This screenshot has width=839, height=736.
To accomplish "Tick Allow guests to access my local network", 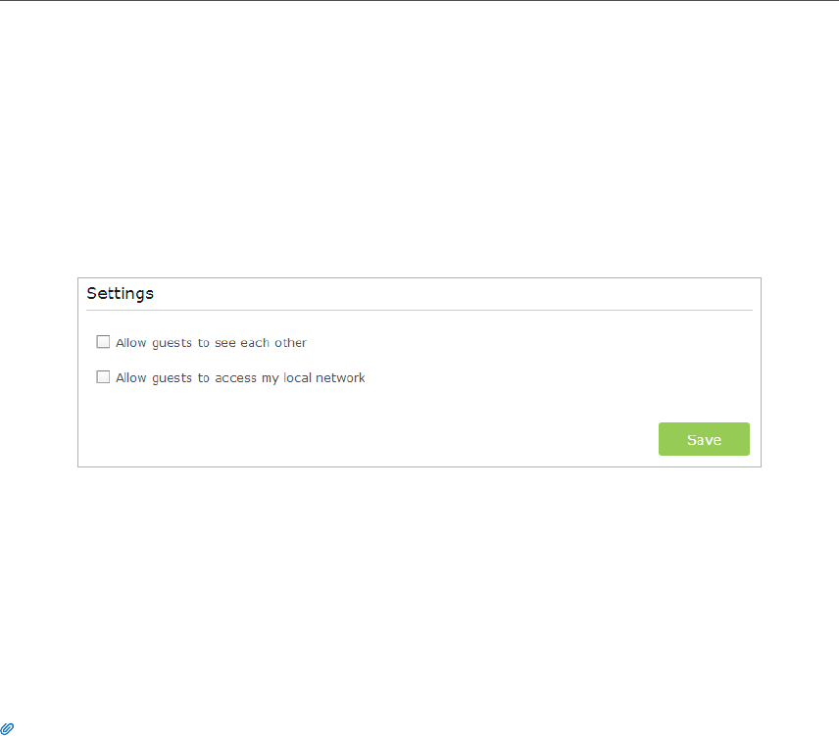I will point(103,377).
